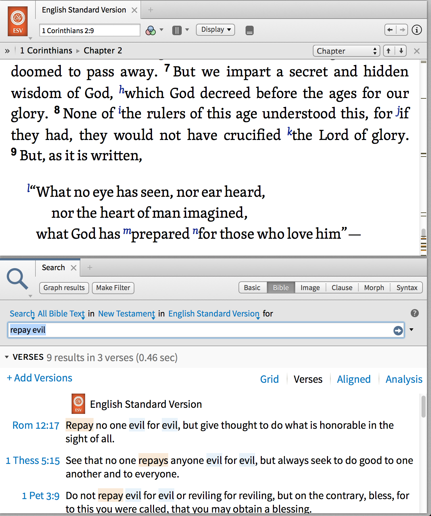Switch to Basic search type
This screenshot has height=516, width=431.
[252, 288]
